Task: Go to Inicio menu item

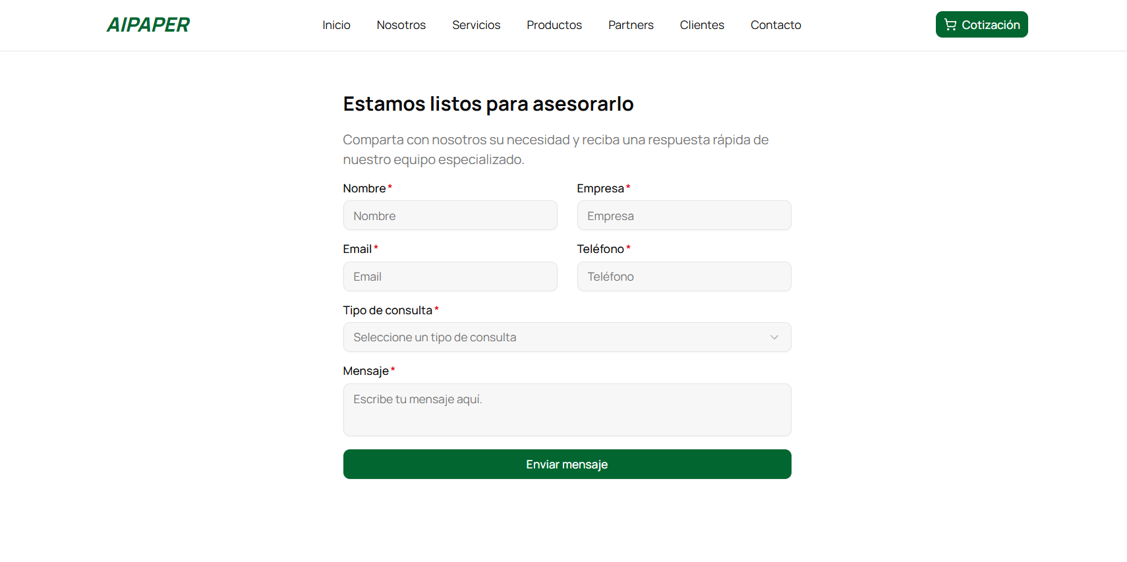Action: (x=336, y=25)
